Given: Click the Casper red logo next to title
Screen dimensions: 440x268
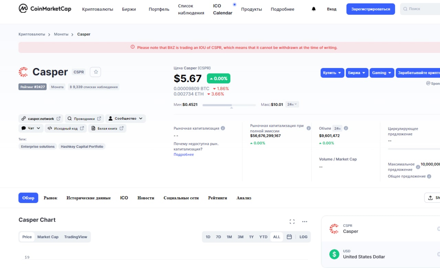Looking at the screenshot, I should click(23, 72).
